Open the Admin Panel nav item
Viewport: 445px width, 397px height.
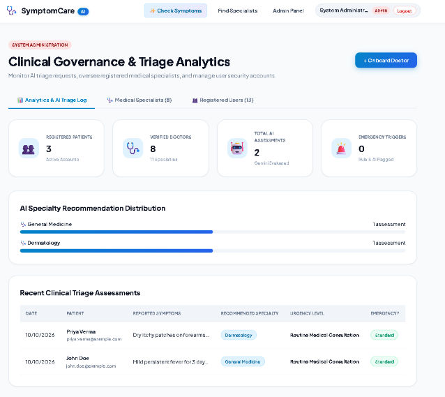288,10
